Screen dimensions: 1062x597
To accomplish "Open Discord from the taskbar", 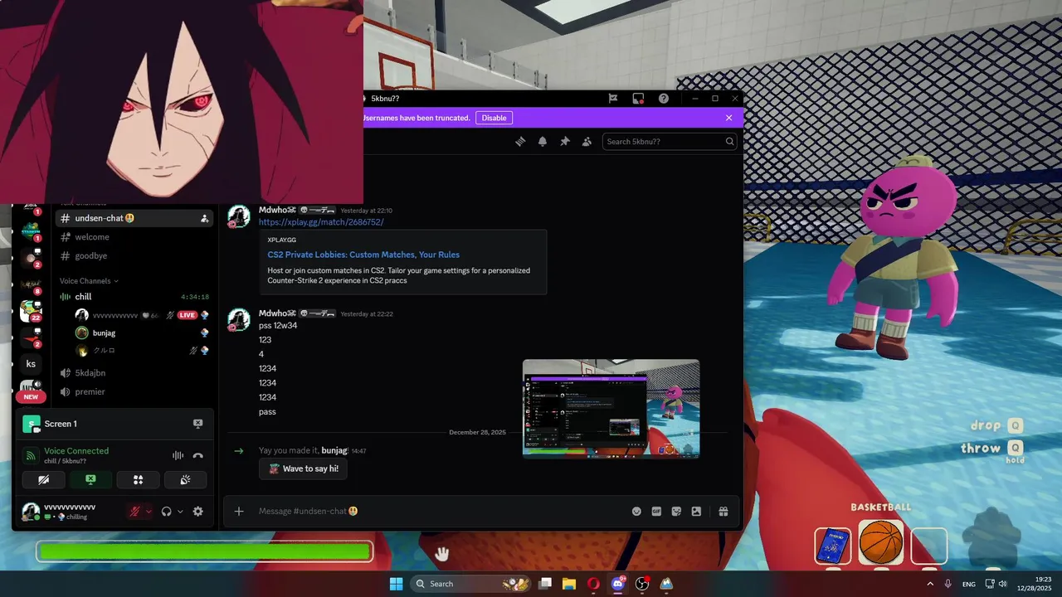I will click(x=617, y=584).
